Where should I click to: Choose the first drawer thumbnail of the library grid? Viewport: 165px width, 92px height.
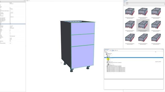pyautogui.click(x=130, y=13)
